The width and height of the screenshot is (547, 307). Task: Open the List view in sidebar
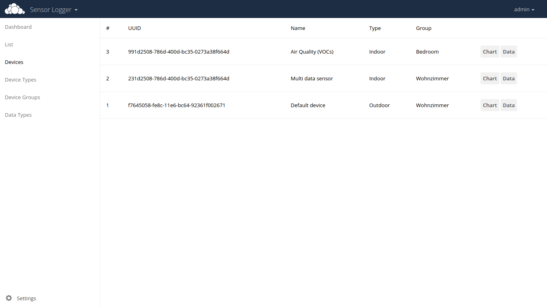click(x=9, y=45)
